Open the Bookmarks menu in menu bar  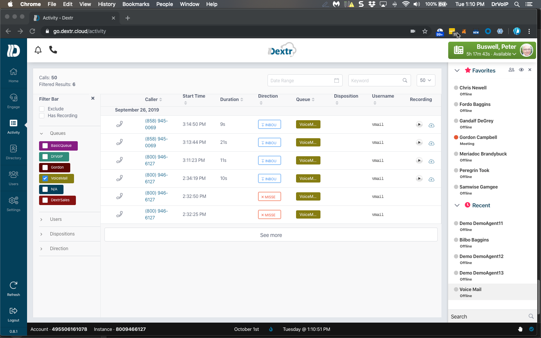pyautogui.click(x=136, y=4)
